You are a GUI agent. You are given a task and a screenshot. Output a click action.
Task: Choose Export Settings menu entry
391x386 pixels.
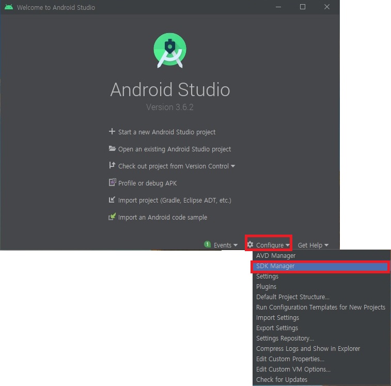[321, 328]
